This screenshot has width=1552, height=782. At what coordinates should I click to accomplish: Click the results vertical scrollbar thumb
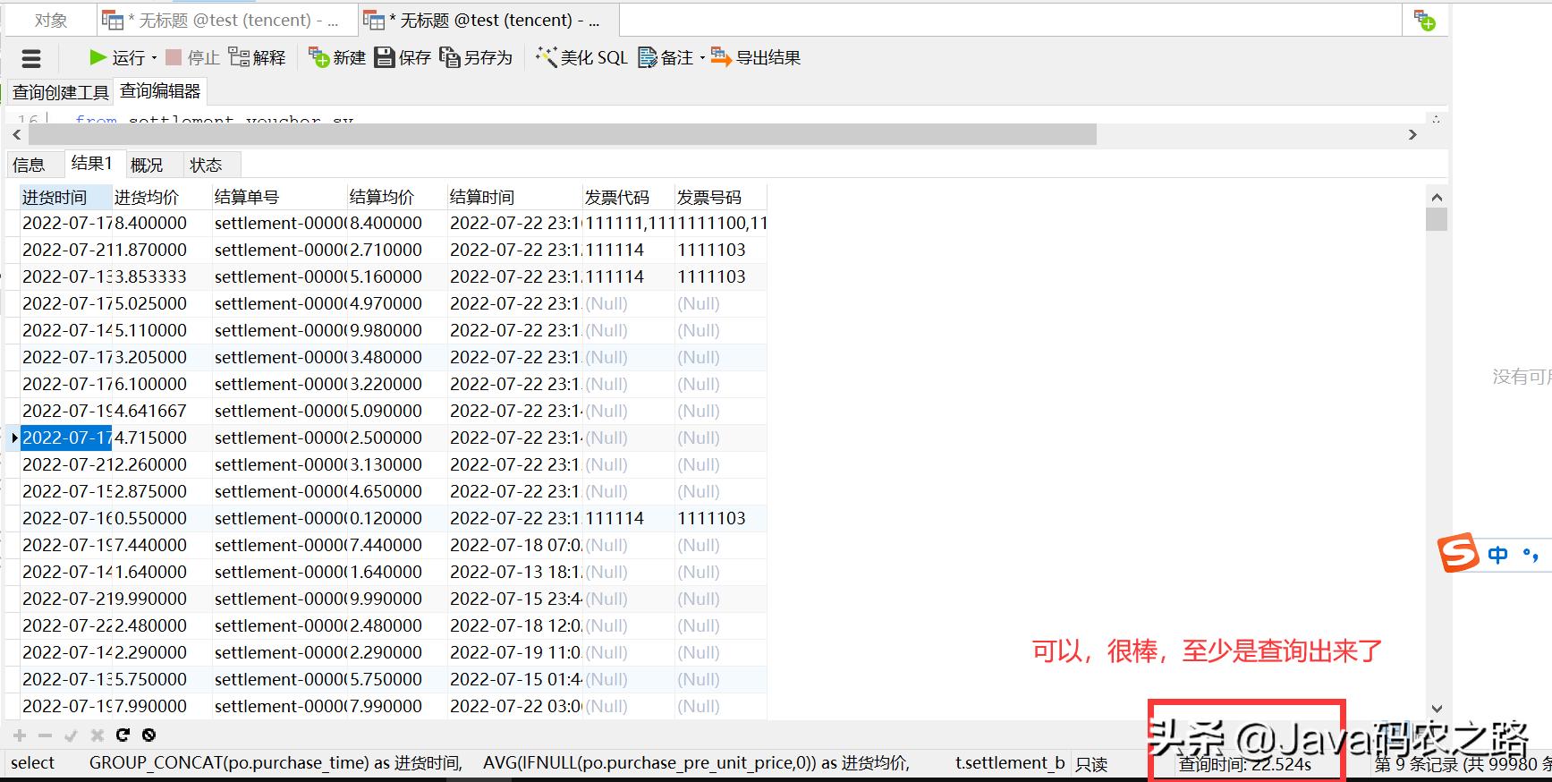point(1437,219)
